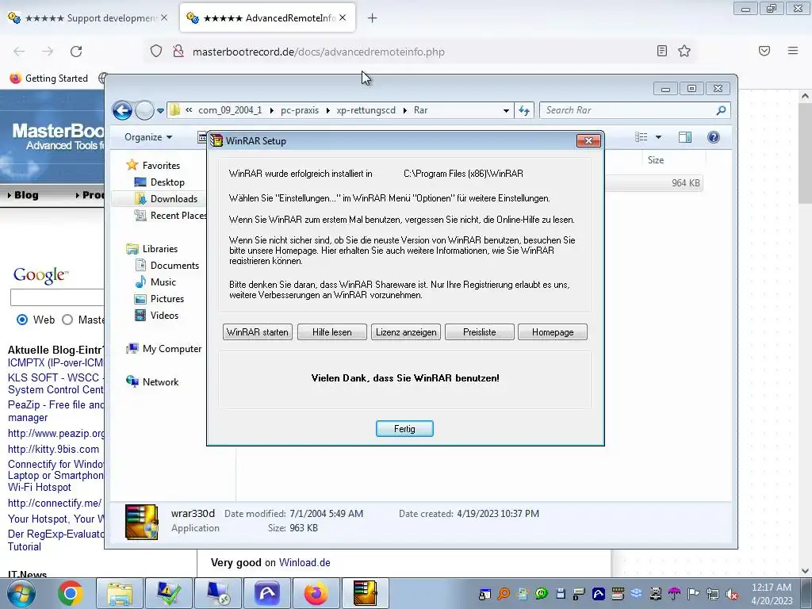This screenshot has width=812, height=609.
Task: Click the WinRAR starten button
Action: point(258,332)
